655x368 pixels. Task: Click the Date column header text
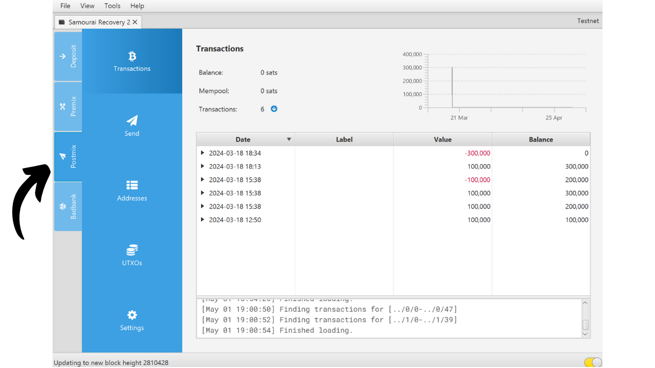(x=243, y=140)
